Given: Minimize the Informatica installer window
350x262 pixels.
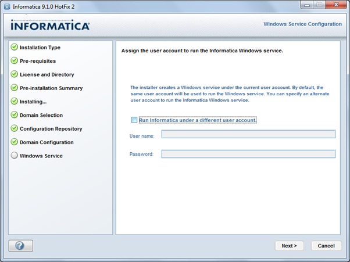Looking at the screenshot, I should [307, 5].
